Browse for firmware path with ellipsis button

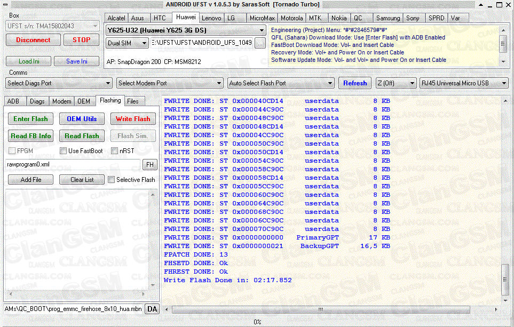(x=260, y=43)
